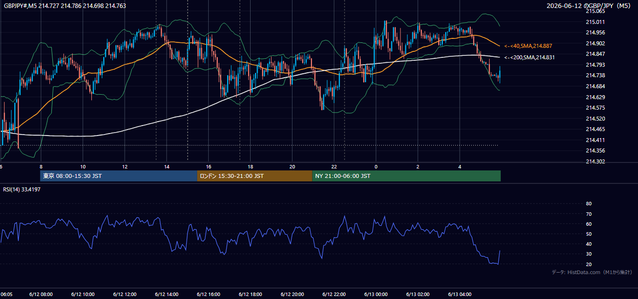Click the price axis value 214.575
Image resolution: width=638 pixels, height=299 pixels.
[595, 108]
